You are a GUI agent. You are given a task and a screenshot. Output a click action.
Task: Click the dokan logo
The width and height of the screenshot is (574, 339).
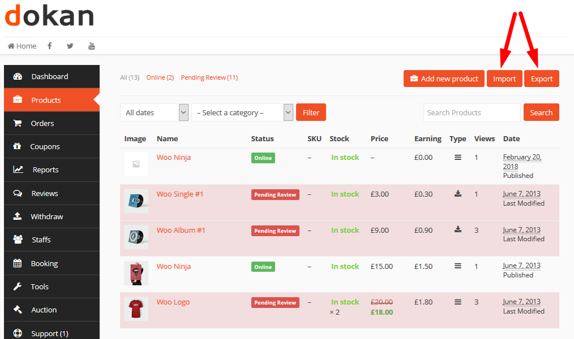coord(49,15)
